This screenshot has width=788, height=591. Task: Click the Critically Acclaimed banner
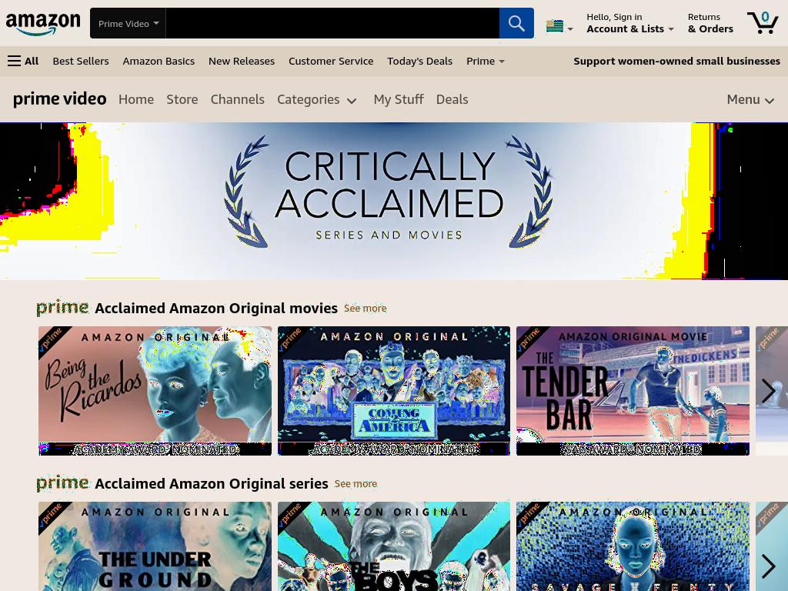(394, 201)
